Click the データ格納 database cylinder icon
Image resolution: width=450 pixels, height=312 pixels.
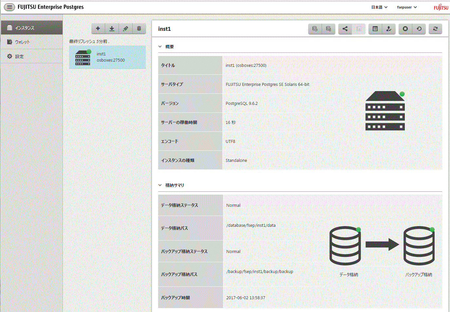pyautogui.click(x=345, y=245)
